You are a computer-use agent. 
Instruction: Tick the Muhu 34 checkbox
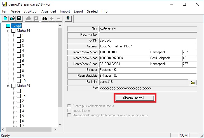13,31
